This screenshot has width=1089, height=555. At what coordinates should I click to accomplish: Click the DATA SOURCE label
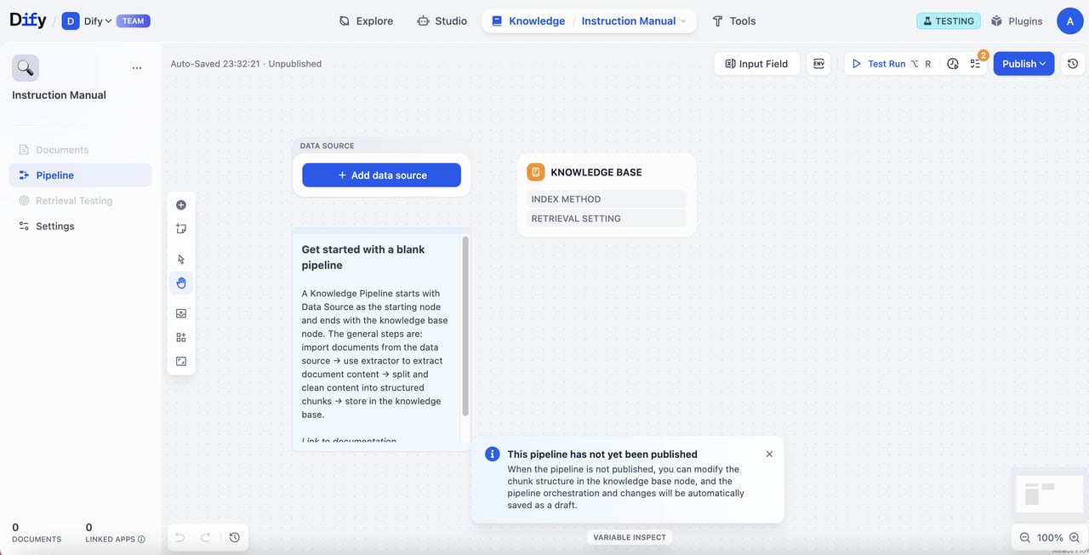[x=327, y=146]
